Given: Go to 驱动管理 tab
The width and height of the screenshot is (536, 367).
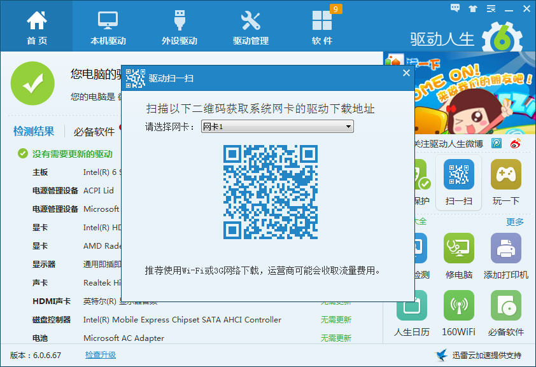Looking at the screenshot, I should (251, 26).
